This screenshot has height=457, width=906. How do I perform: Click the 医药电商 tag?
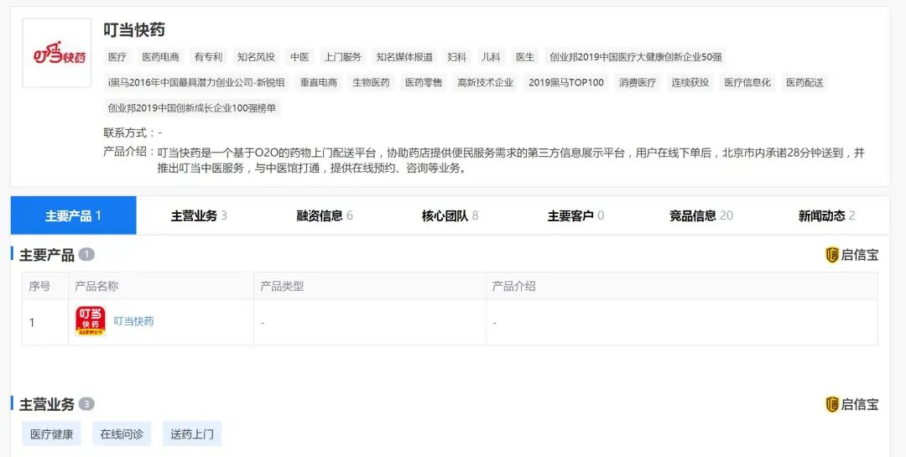tap(160, 57)
